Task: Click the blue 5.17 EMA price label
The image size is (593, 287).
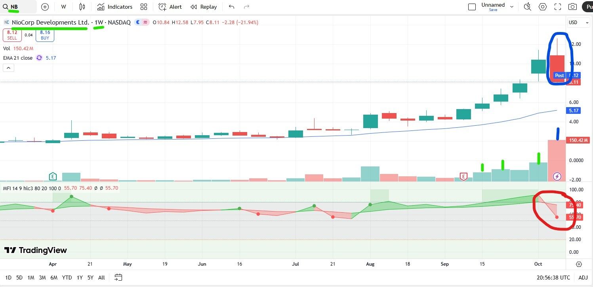Action: tap(574, 110)
